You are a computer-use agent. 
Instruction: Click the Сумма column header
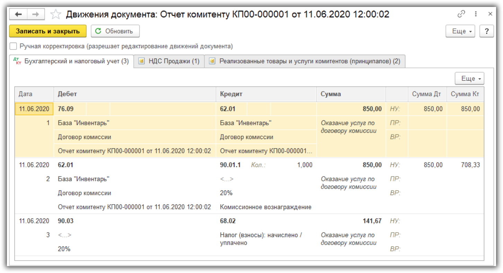tap(351, 94)
